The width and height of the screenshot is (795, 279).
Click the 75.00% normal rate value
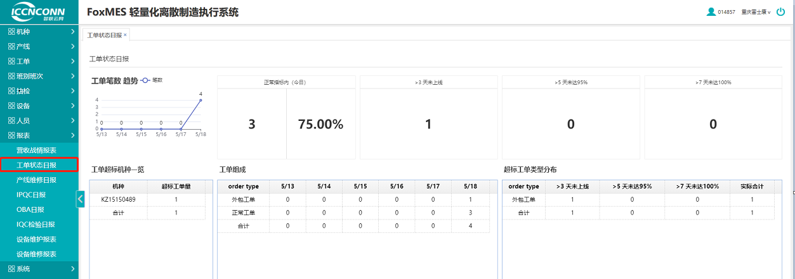pos(320,125)
